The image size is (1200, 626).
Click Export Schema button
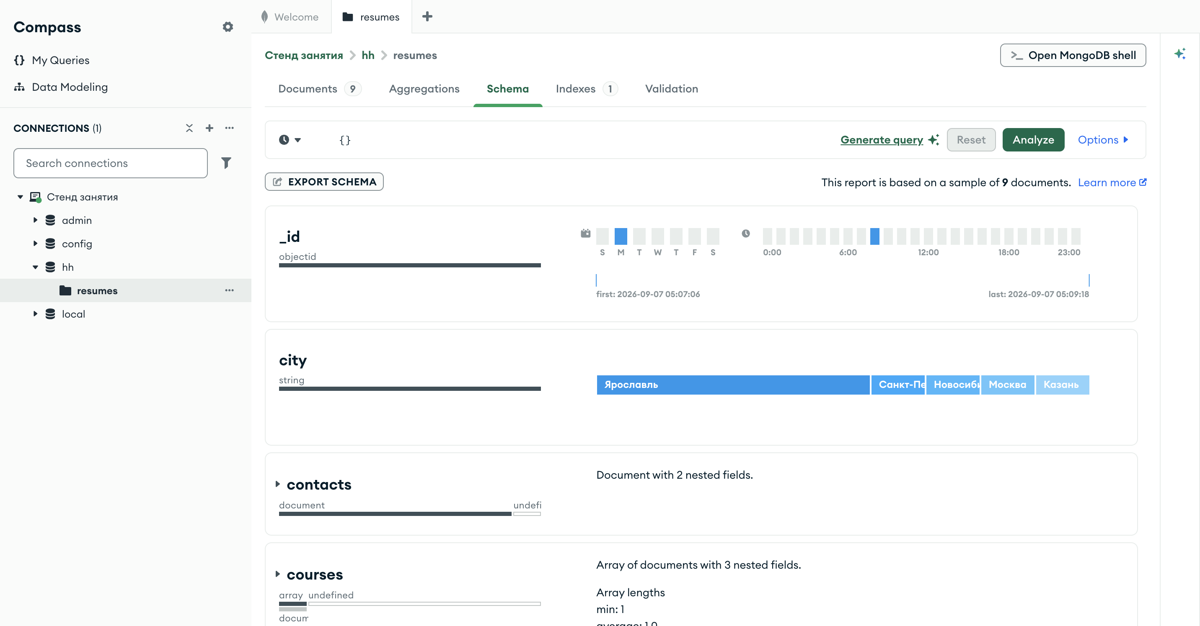[x=324, y=182]
